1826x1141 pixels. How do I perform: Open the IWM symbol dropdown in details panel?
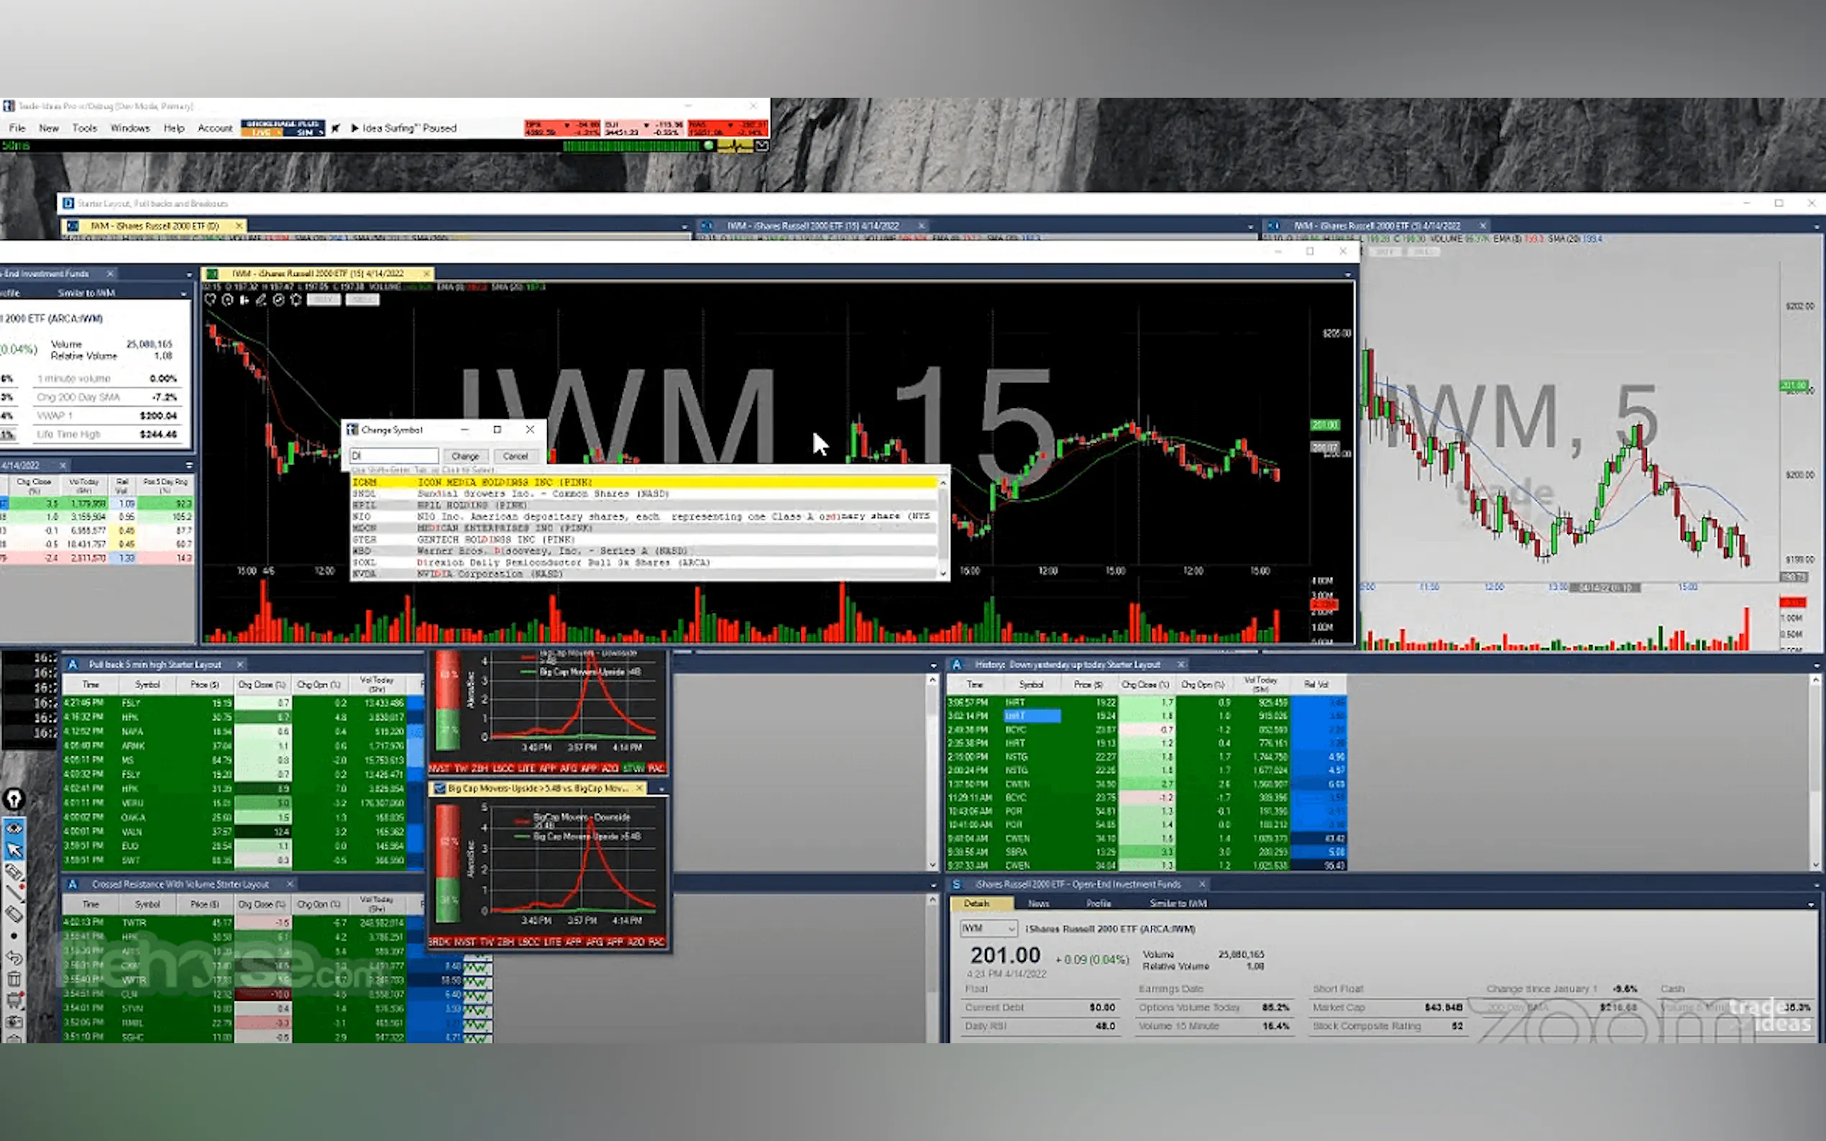pyautogui.click(x=1011, y=928)
